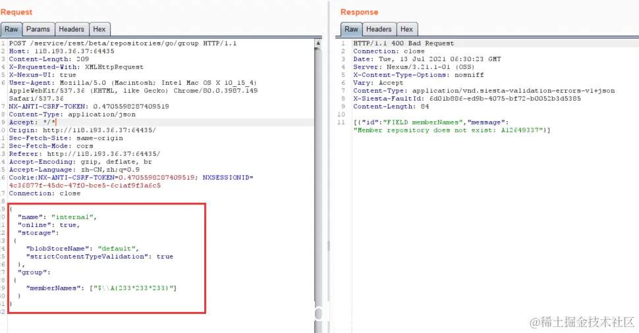The width and height of the screenshot is (639, 333).
Task: Click the NX-ANTI-CSRF-TOKEN header line
Action: tap(89, 106)
